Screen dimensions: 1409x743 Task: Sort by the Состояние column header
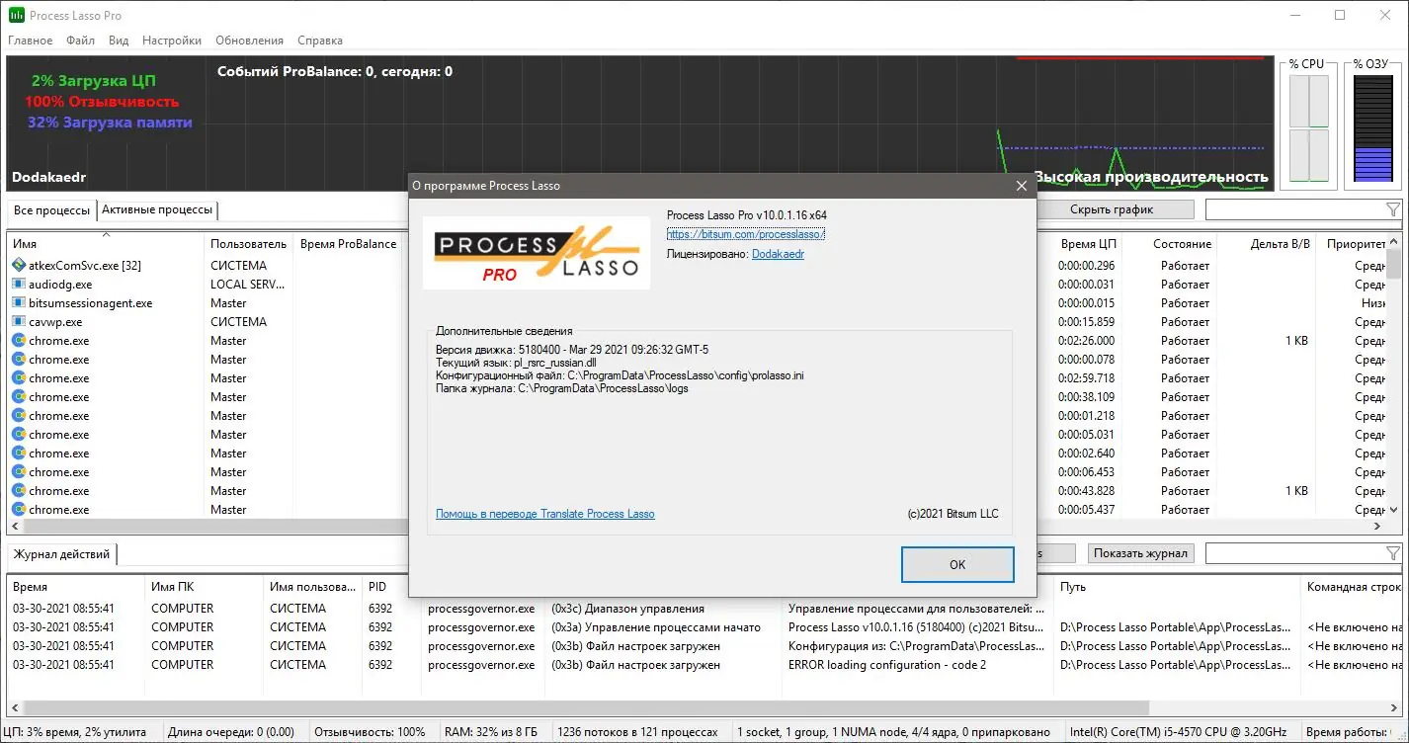click(1170, 244)
